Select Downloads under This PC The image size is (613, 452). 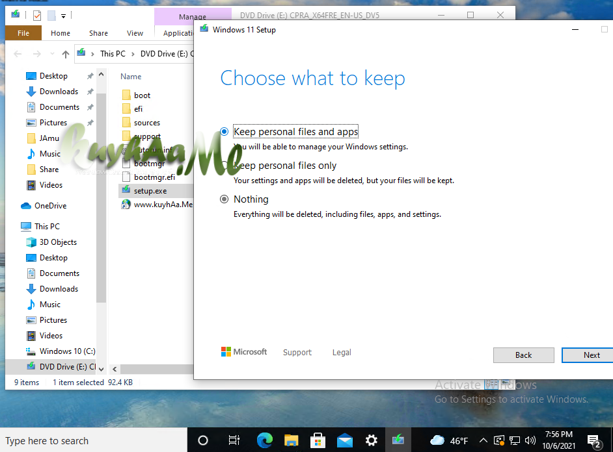tap(59, 289)
